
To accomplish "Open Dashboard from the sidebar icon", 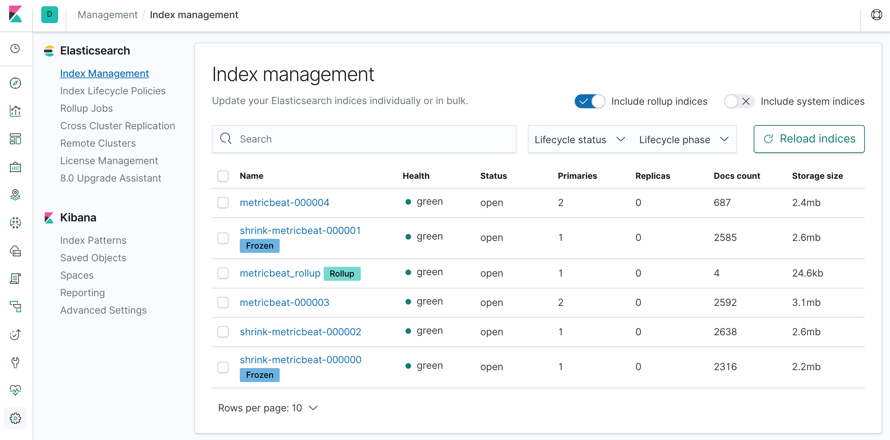I will coord(15,139).
